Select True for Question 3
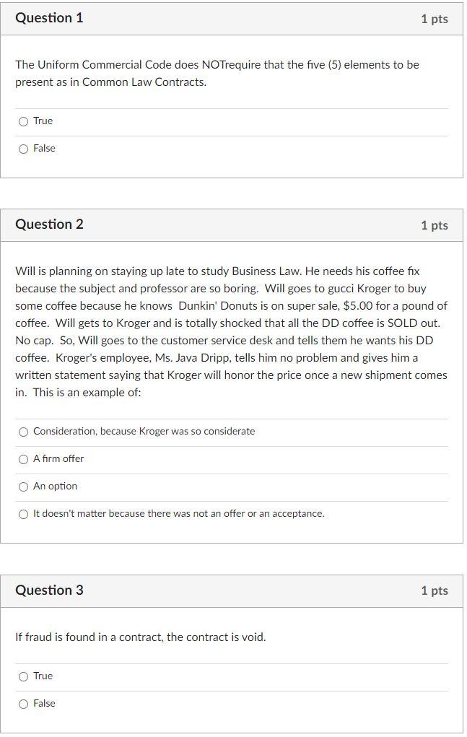467x737 pixels. click(x=22, y=676)
